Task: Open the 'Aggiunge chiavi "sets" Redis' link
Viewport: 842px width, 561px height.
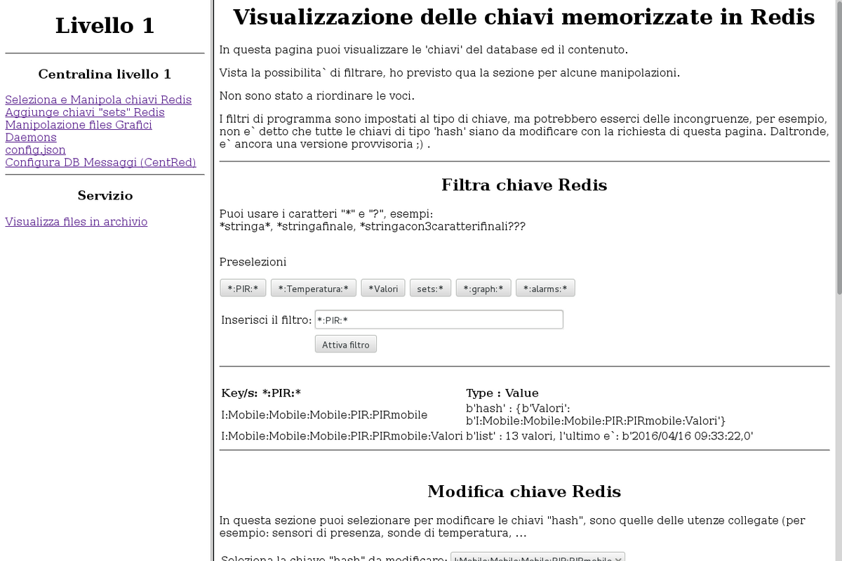Action: (x=85, y=112)
